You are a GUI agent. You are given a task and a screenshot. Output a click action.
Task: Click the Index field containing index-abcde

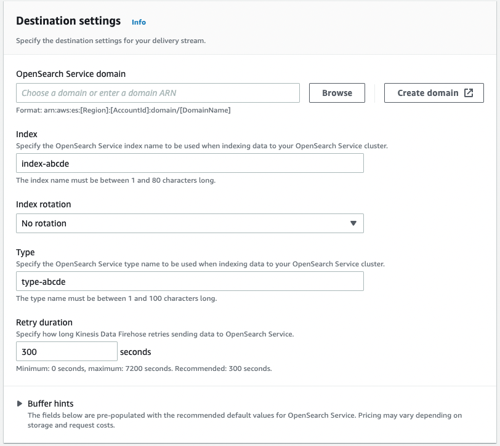tap(190, 163)
